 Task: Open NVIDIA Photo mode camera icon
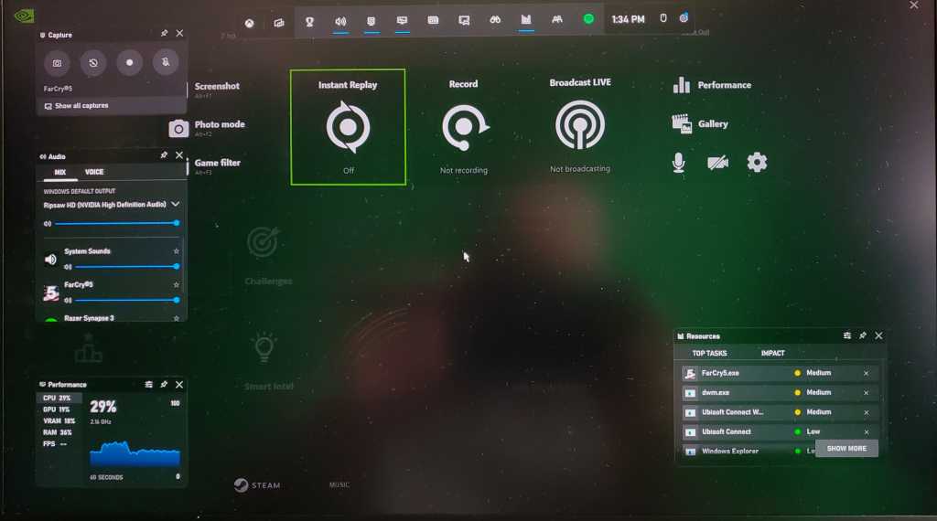tap(178, 128)
